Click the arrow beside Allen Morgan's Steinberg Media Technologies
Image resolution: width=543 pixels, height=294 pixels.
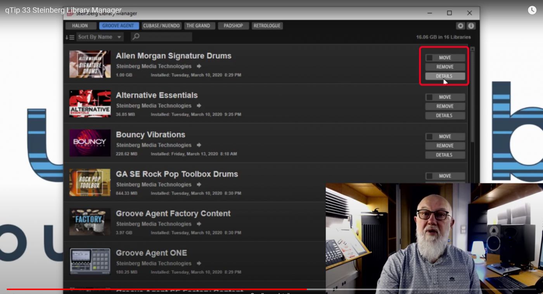(199, 66)
